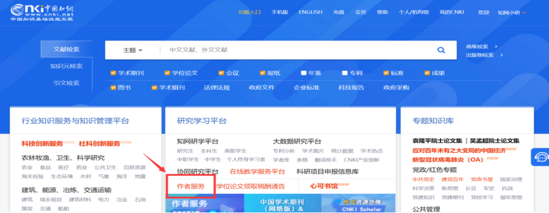Open 科技创新服务 link
Screen dimensions: 549x213
click(x=42, y=144)
